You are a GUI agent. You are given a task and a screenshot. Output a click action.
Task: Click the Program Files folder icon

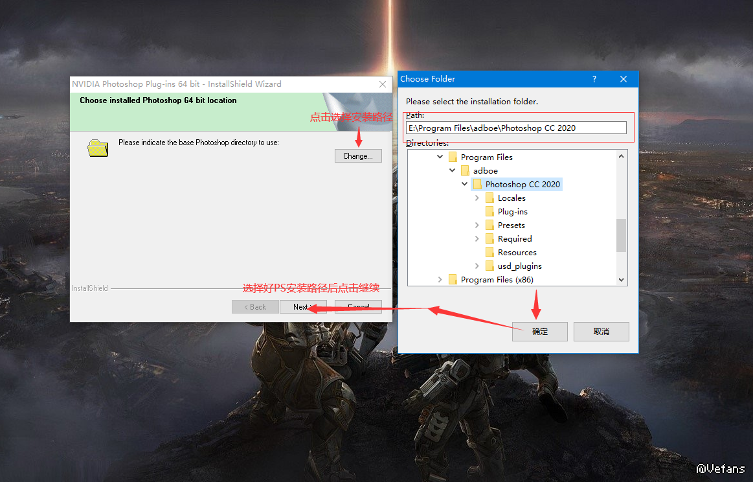[x=453, y=157]
